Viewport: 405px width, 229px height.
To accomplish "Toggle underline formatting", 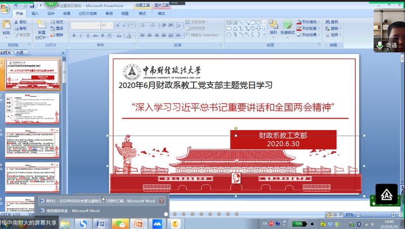I will [87, 35].
